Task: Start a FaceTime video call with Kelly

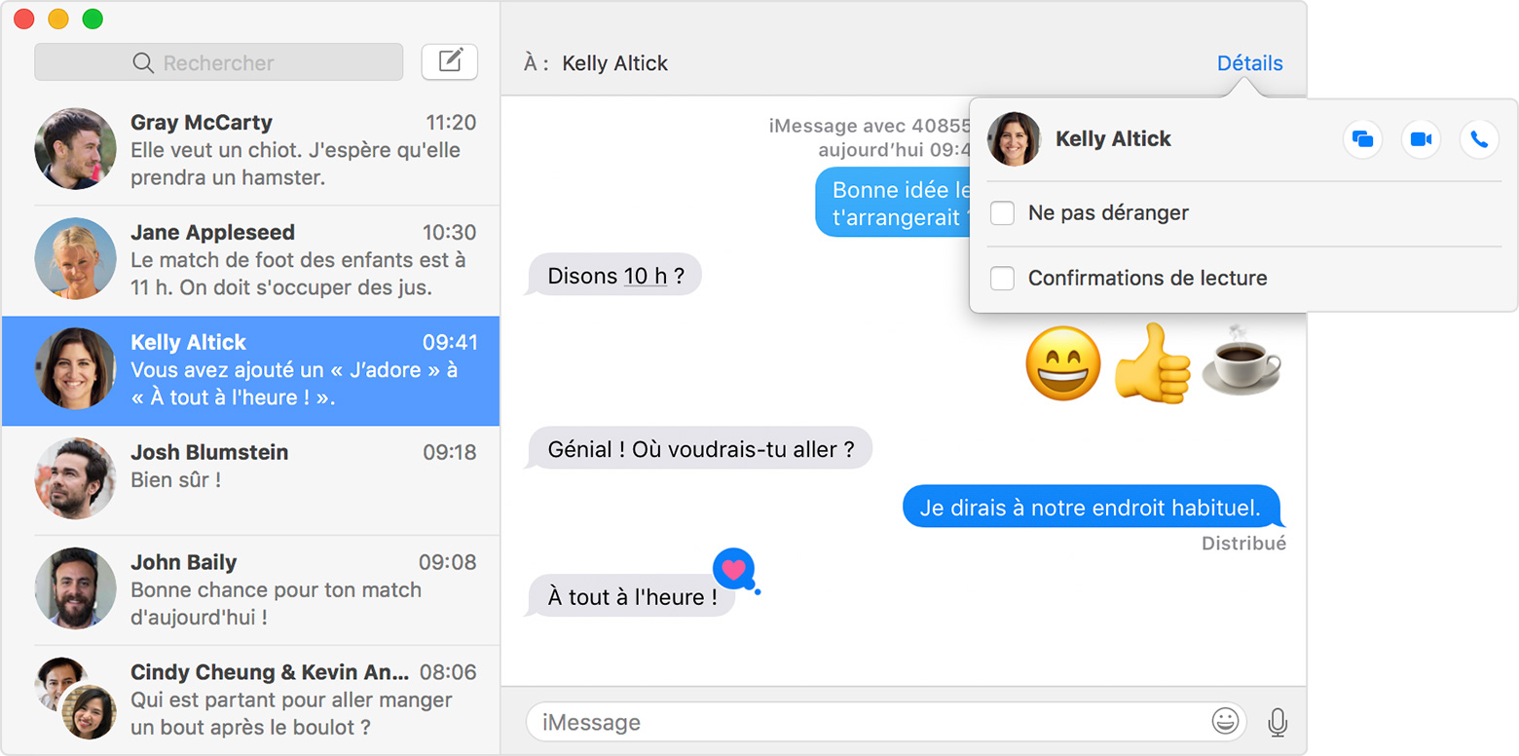Action: pyautogui.click(x=1421, y=140)
